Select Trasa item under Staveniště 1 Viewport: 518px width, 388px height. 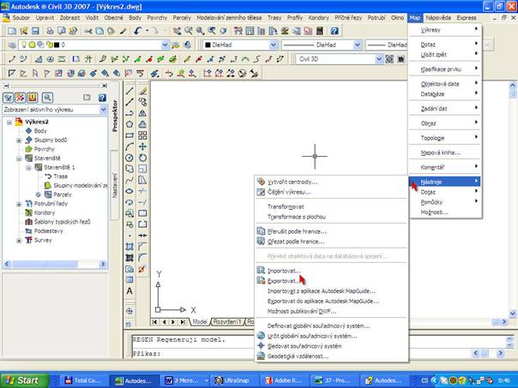click(60, 176)
